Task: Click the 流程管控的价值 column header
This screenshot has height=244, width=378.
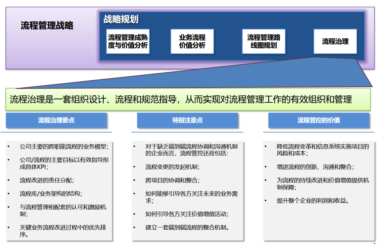Action: pos(318,120)
